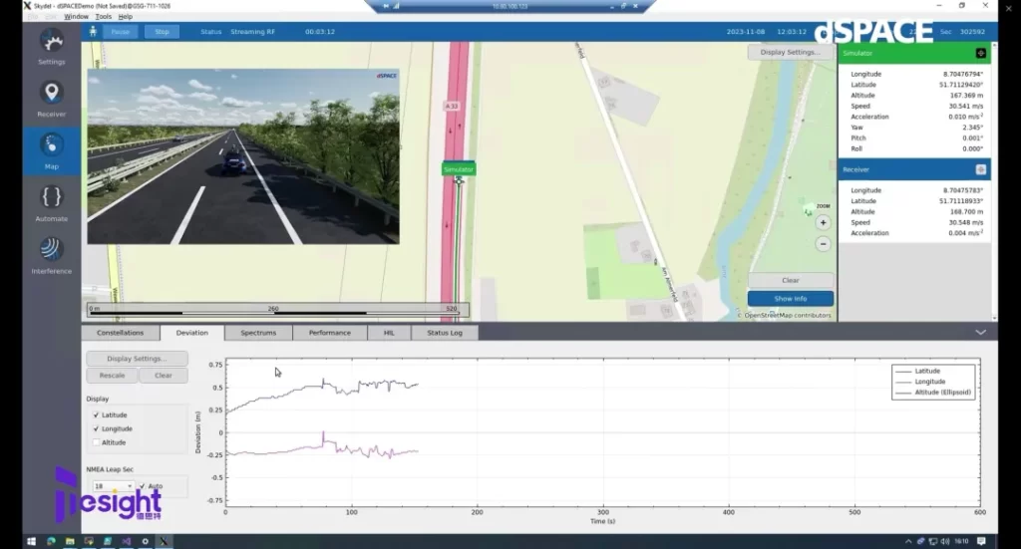
Task: Switch to the Constellations tab
Action: (120, 333)
